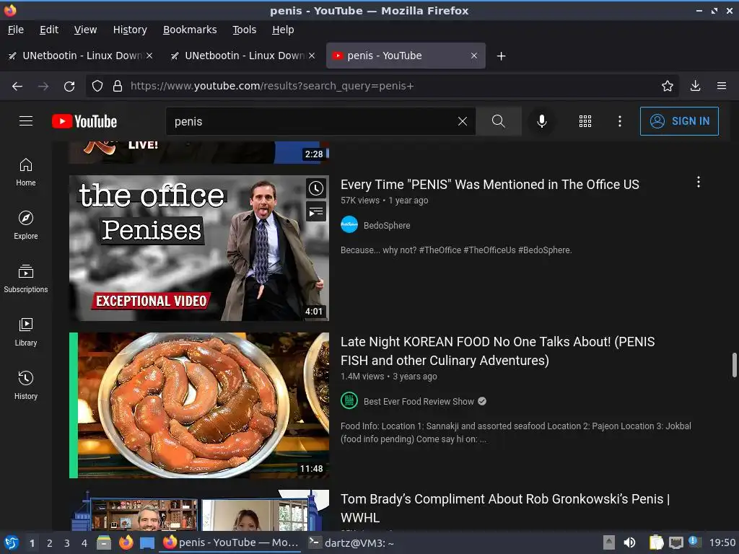Open BedoSphere channel avatar

click(349, 225)
